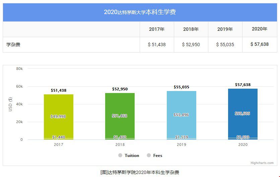The height and width of the screenshot is (177, 280).
Task: Click the 80k y-axis label
Action: click(19, 69)
